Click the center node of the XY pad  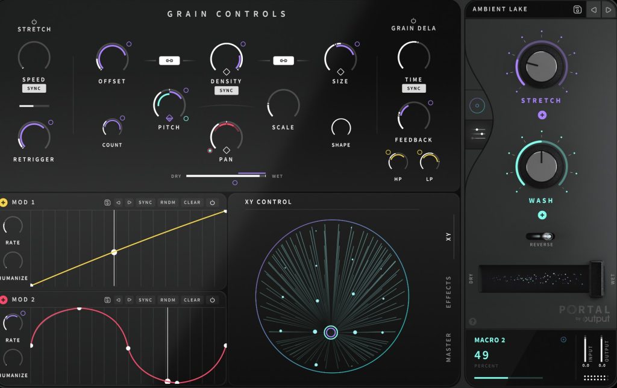[330, 332]
